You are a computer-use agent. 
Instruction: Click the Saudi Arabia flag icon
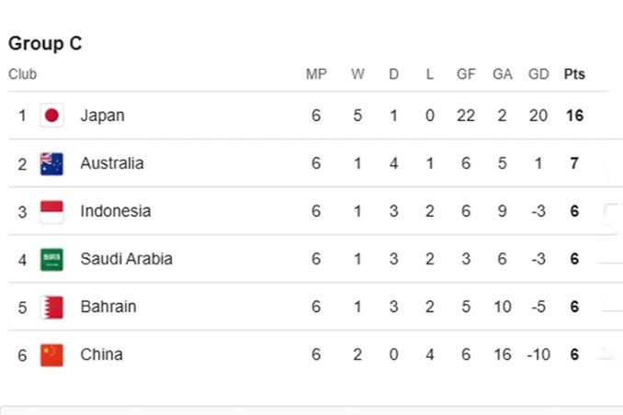pyautogui.click(x=51, y=259)
